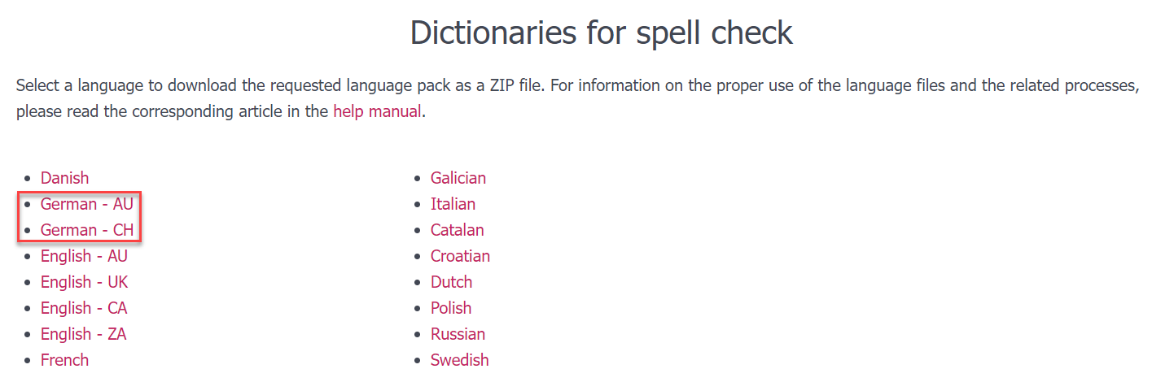Select the German - CH dictionary
The image size is (1152, 382).
coord(87,230)
